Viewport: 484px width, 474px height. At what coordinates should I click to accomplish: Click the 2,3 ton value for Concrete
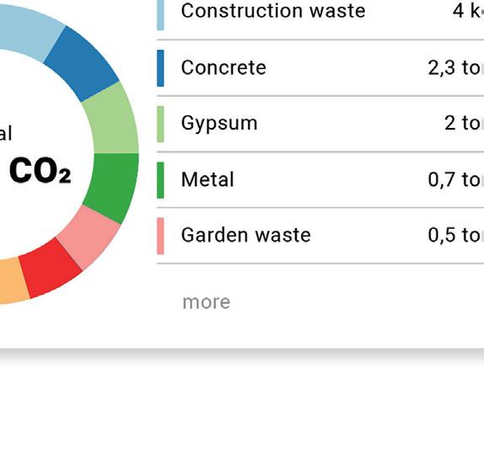pos(455,68)
